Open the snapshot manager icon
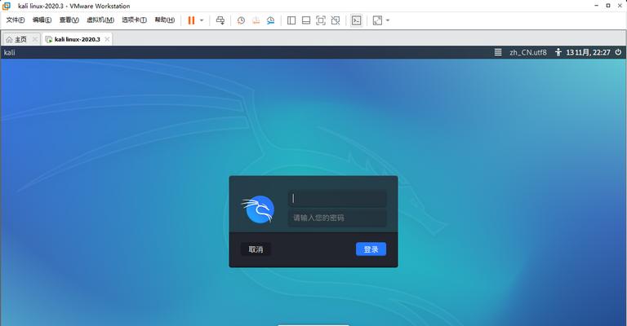This screenshot has width=627, height=326. [272, 20]
